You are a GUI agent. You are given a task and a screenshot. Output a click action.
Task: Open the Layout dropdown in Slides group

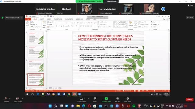50,22
